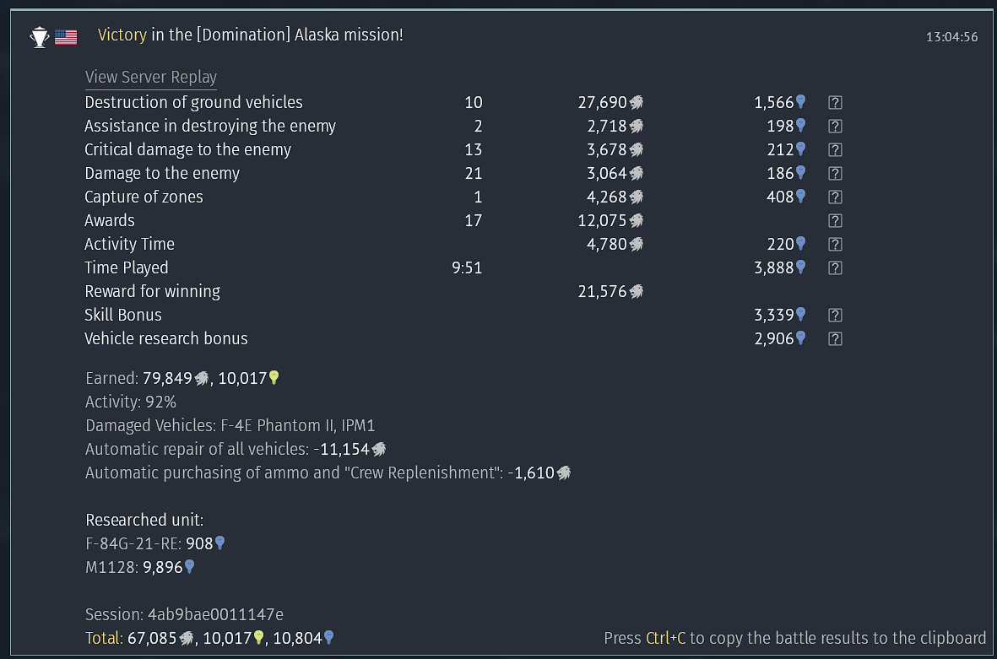This screenshot has height=659, width=997.
Task: Click the Total label in yellow
Action: click(104, 638)
